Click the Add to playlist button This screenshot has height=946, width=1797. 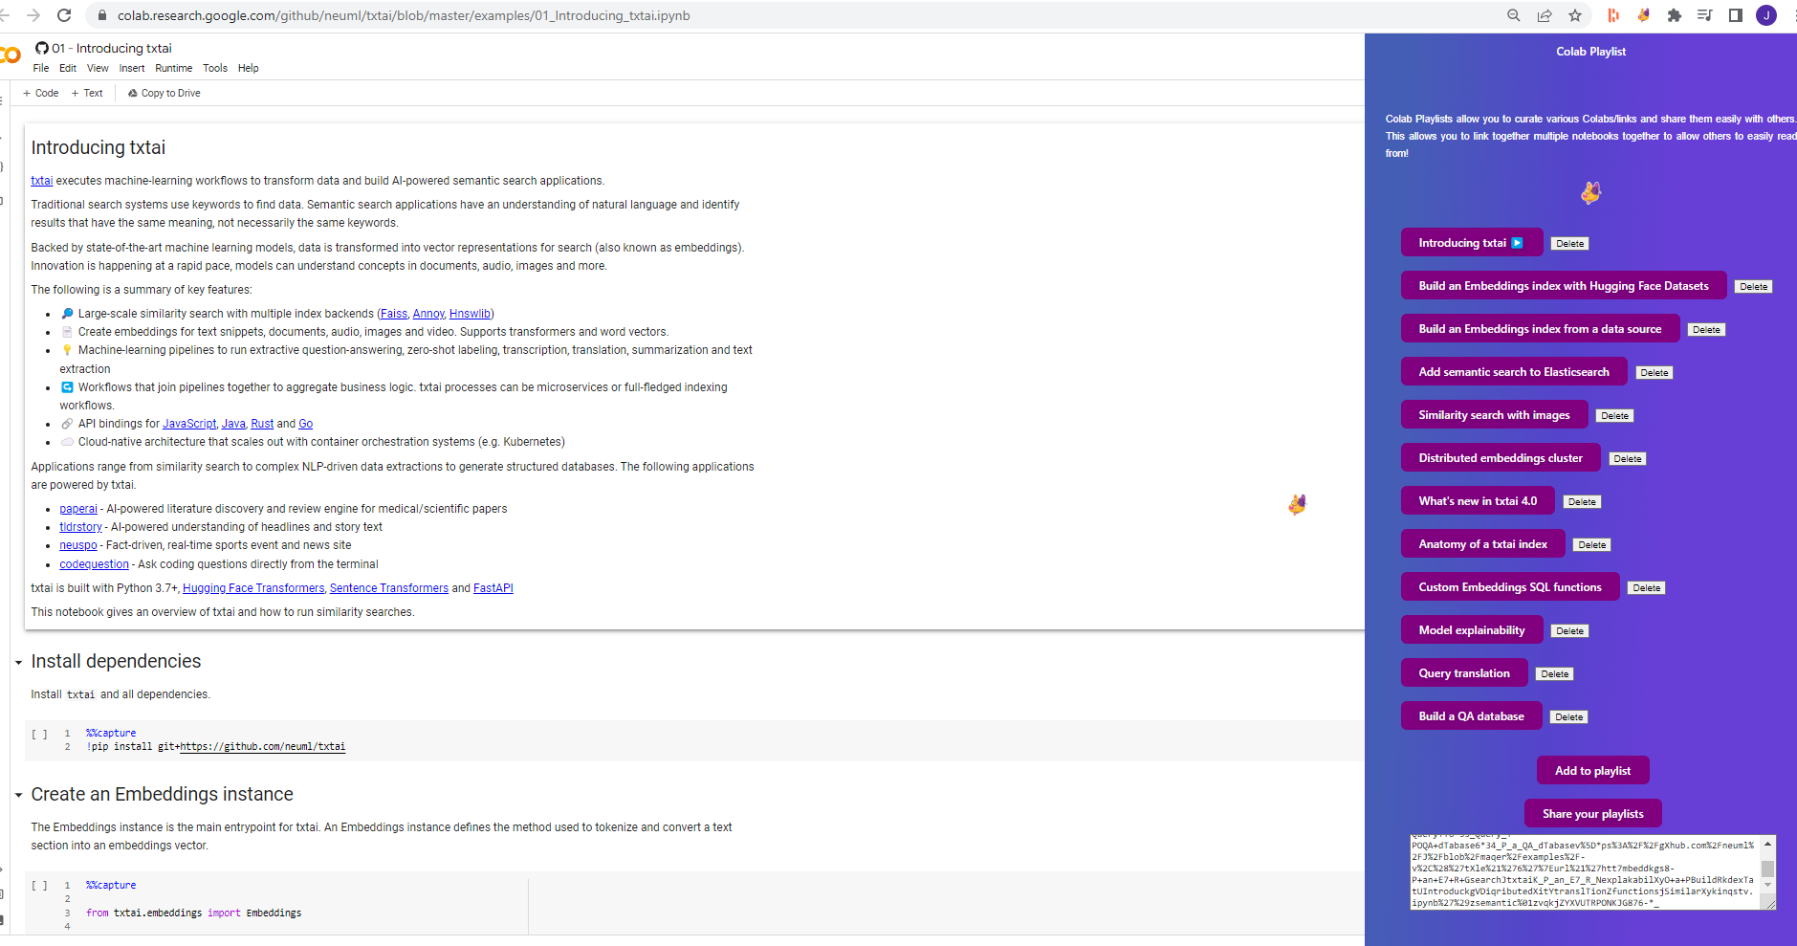point(1591,770)
